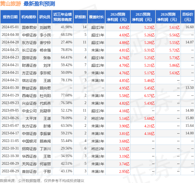Select the 2024-04-28 date cell
Image resolution: width=195 pixels, height=183 pixels.
10,42
